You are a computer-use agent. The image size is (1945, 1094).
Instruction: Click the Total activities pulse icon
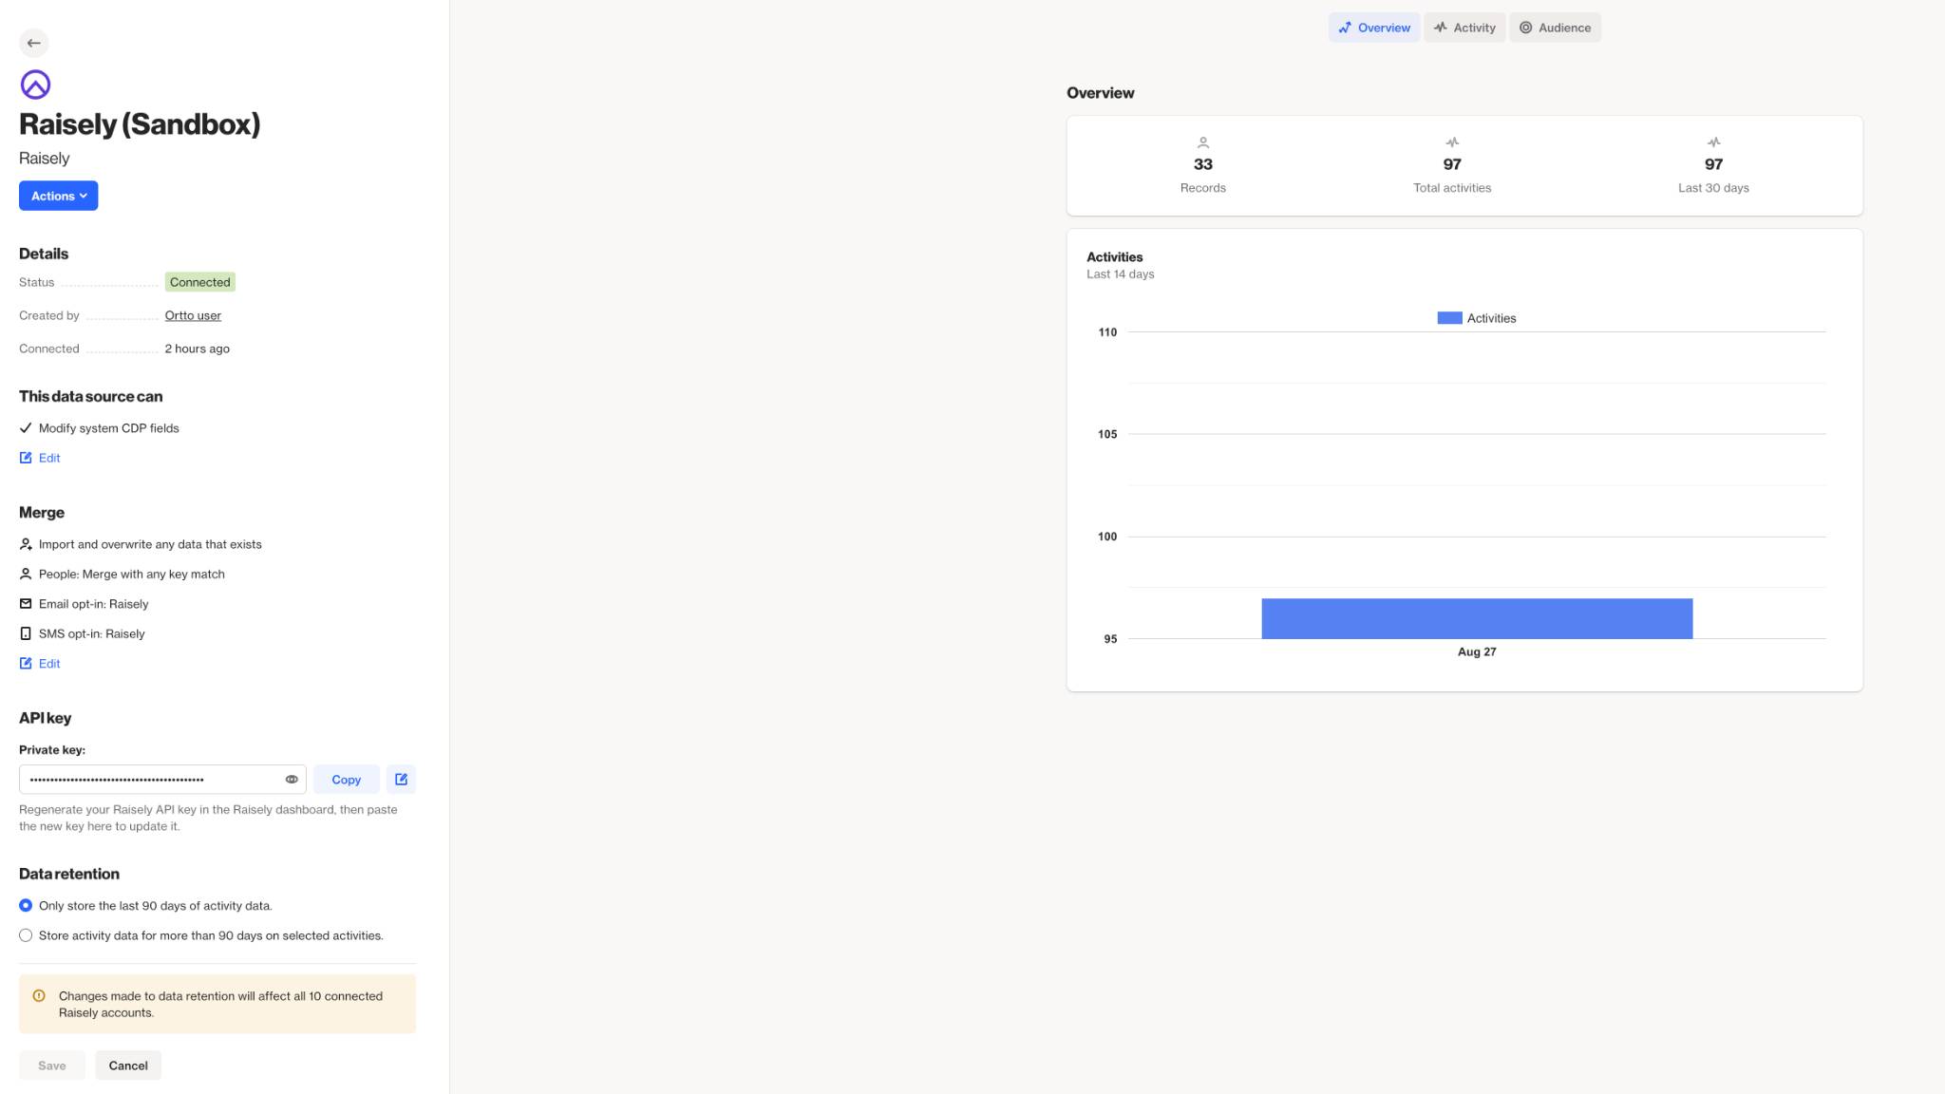[x=1452, y=142]
